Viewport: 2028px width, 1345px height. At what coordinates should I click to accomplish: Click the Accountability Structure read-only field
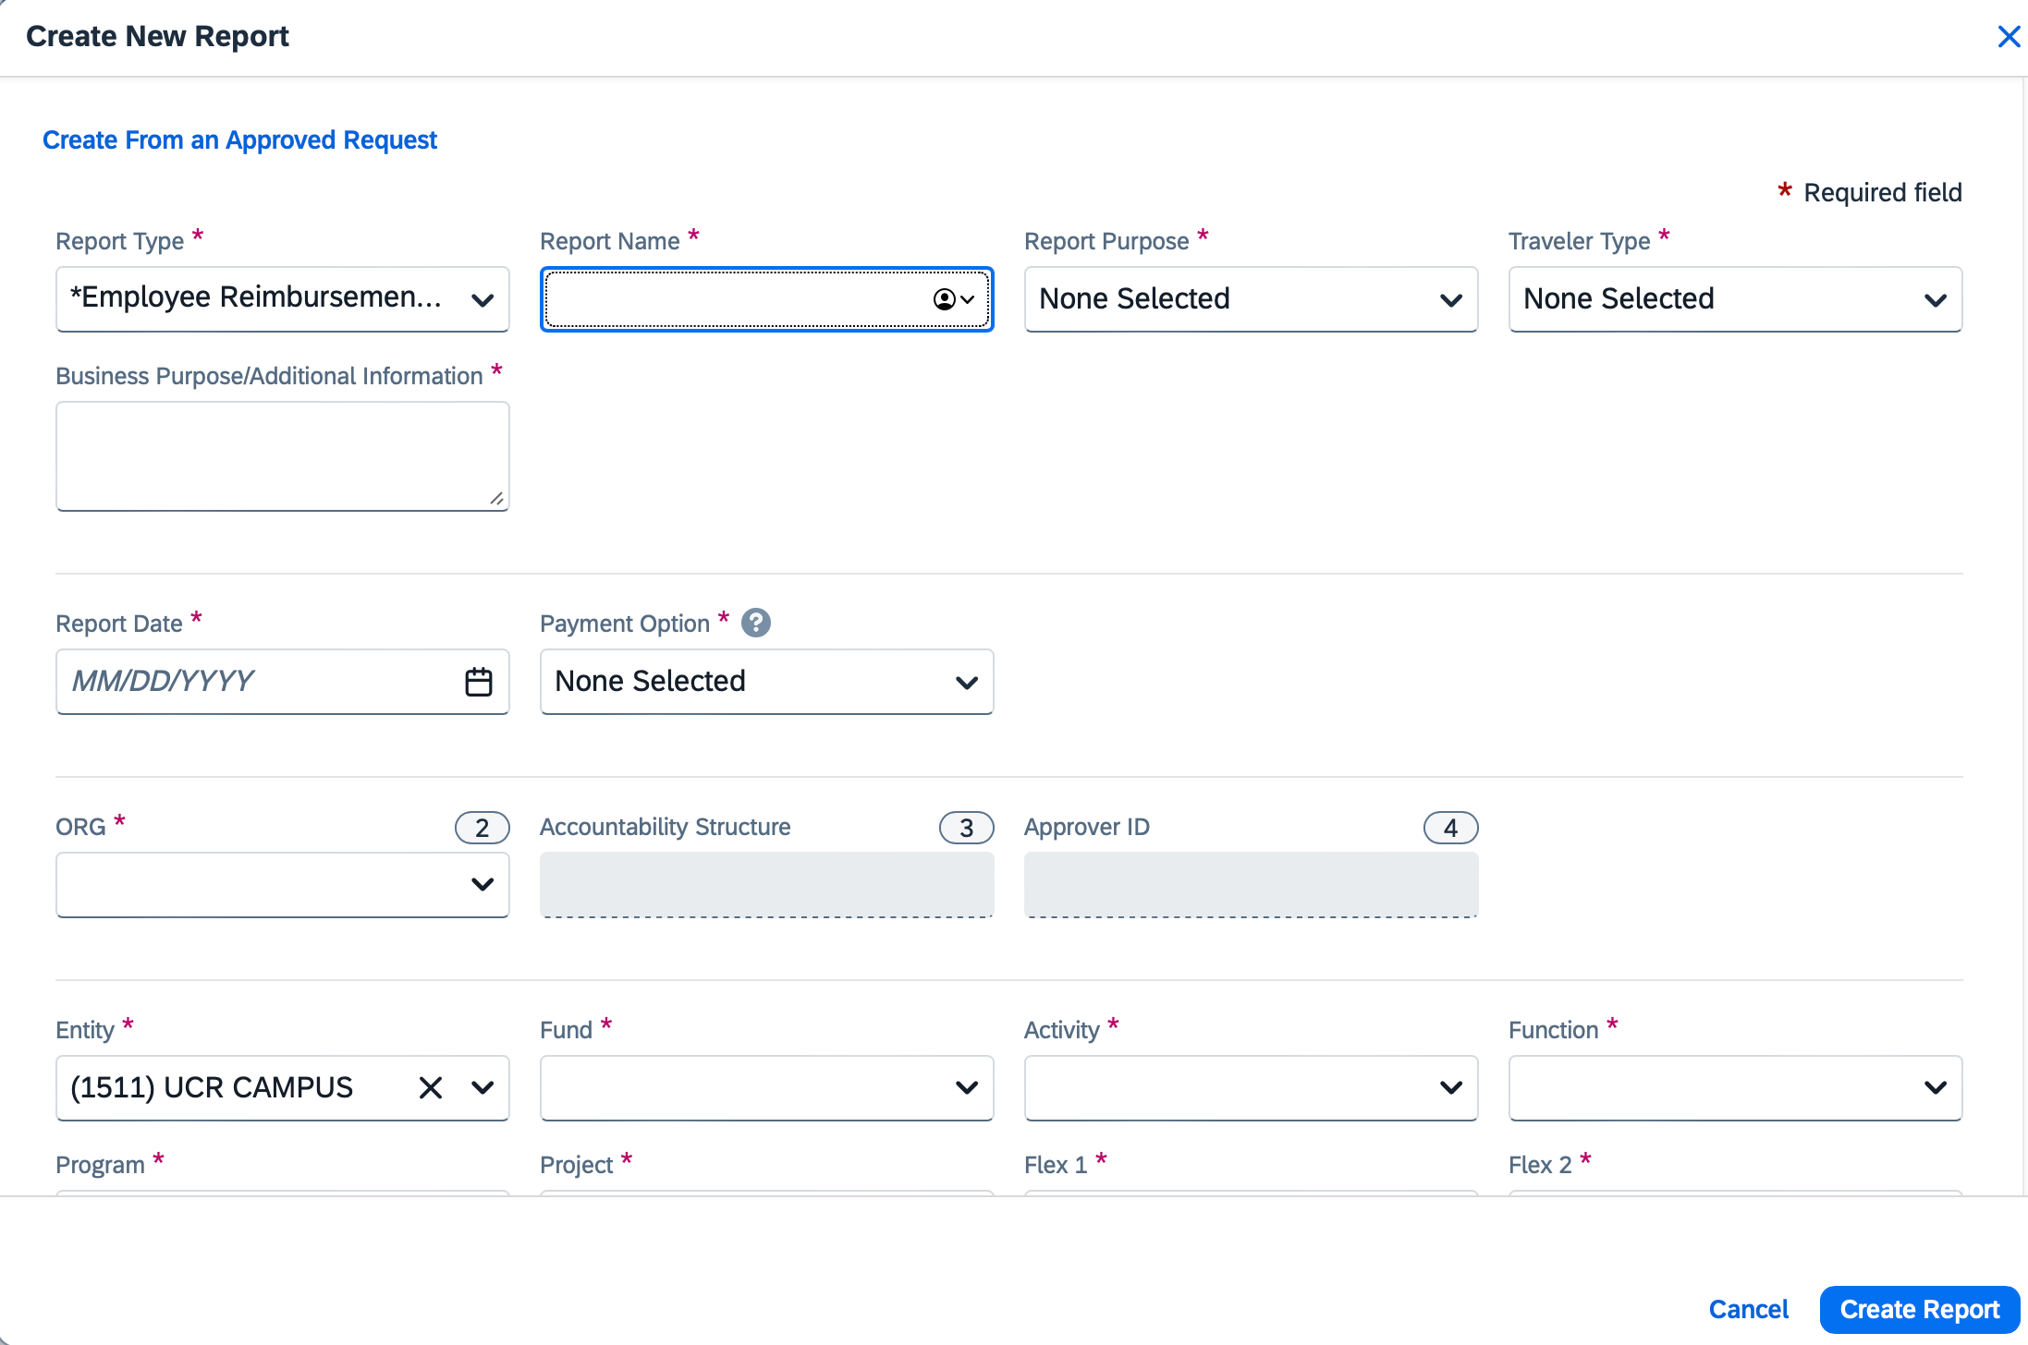(766, 885)
